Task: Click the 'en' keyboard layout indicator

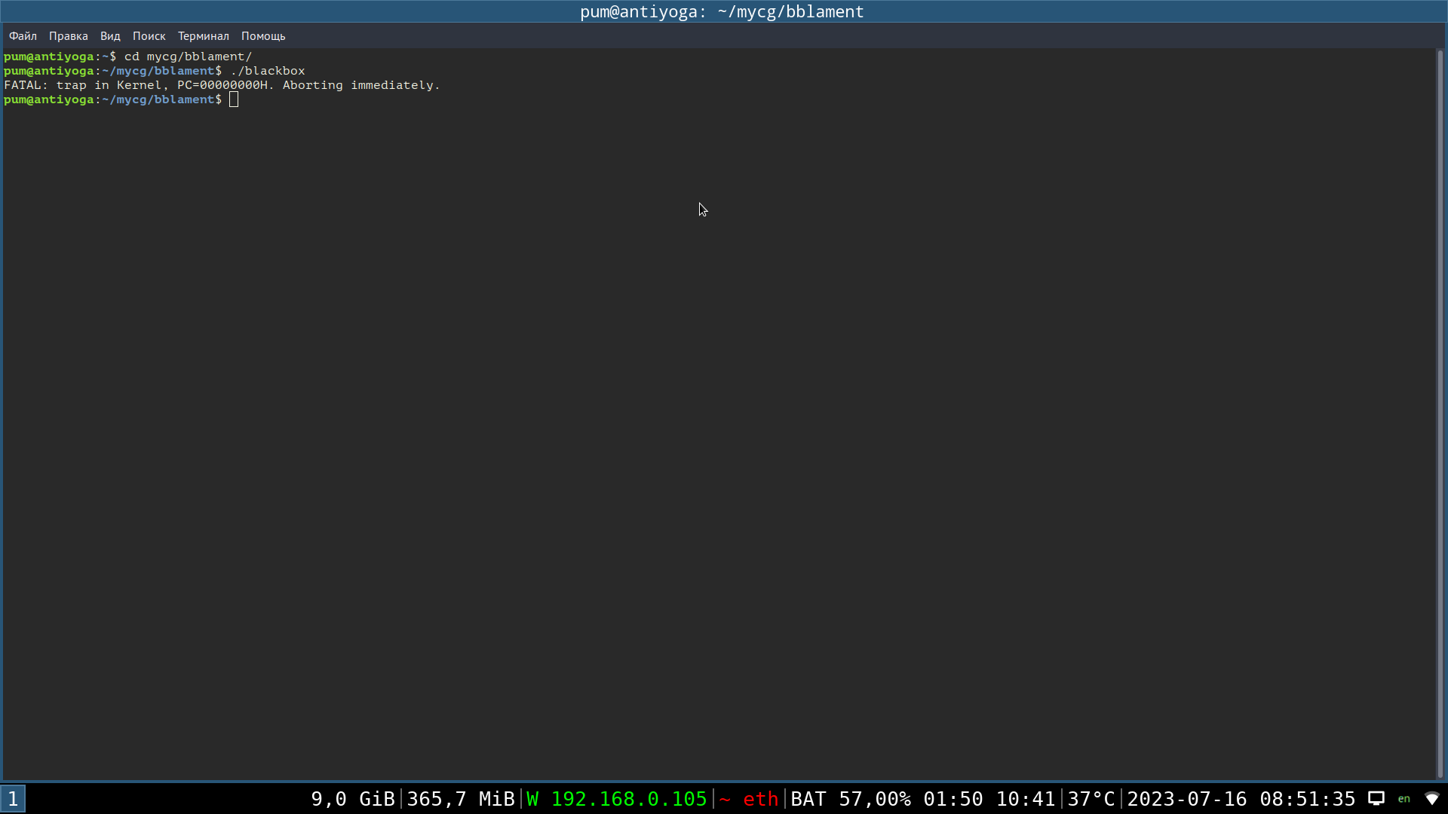Action: 1404,799
